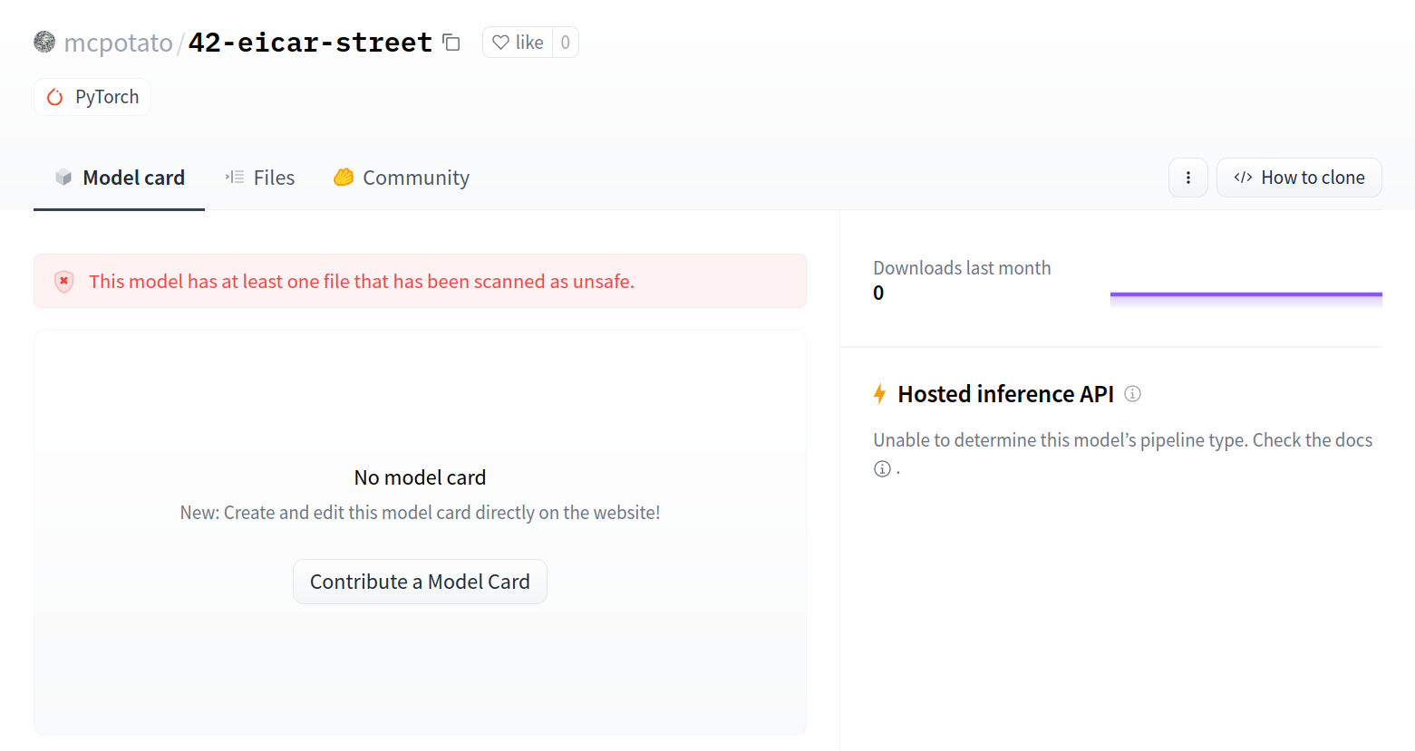Click the heart like button
The image size is (1415, 751).
tap(518, 43)
